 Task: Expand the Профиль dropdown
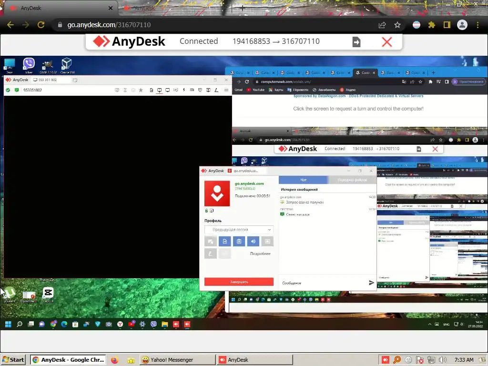239,230
